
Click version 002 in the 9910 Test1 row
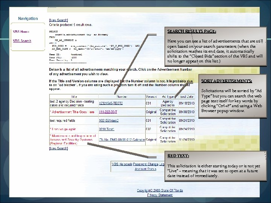[x=148, y=129]
